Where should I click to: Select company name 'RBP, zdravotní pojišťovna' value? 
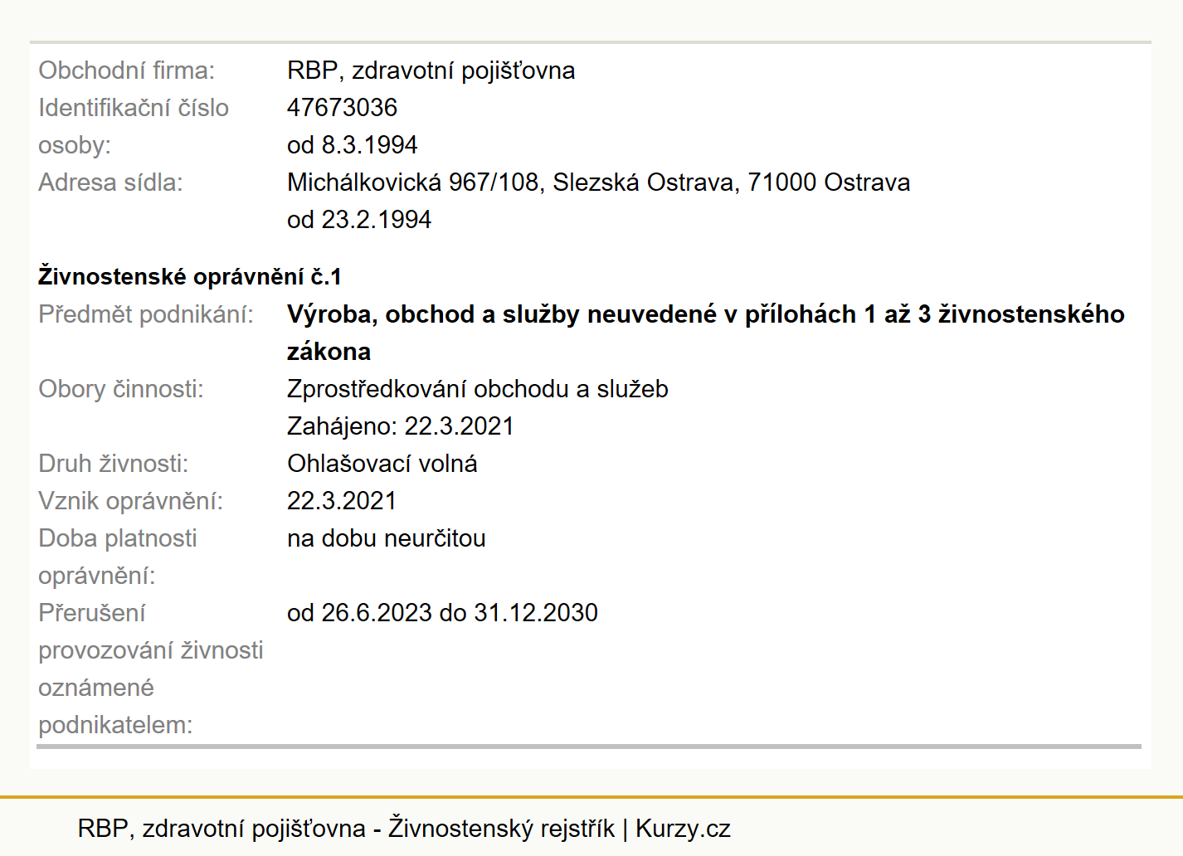[x=431, y=71]
